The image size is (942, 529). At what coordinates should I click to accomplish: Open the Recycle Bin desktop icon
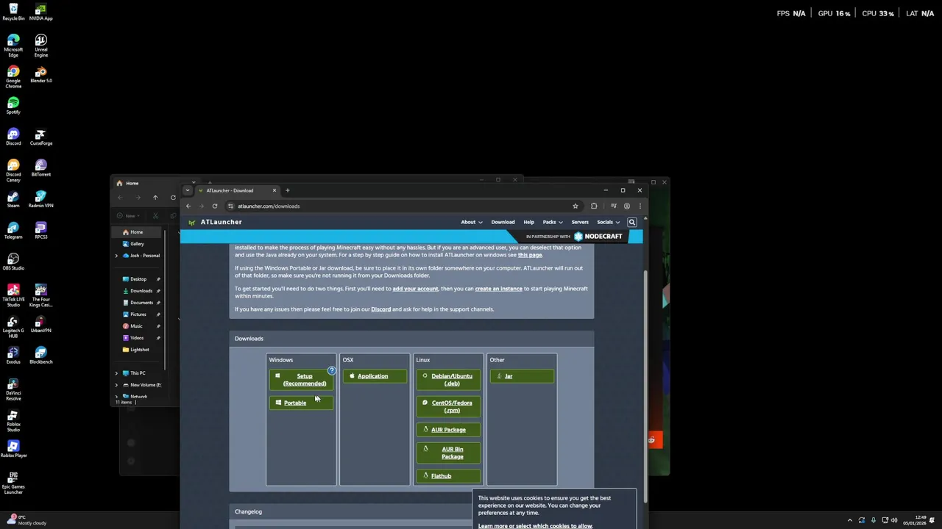point(13,12)
